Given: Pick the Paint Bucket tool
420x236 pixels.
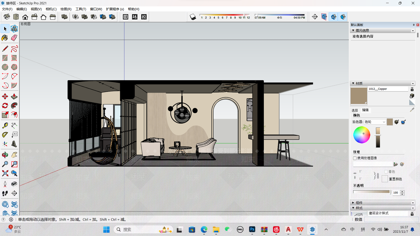Looking at the screenshot, I should tap(5, 38).
